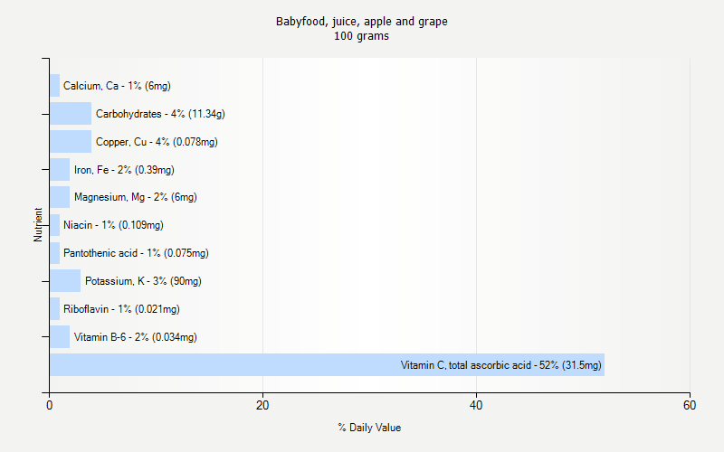Click the 0 tick label on x-axis
Screen dimensions: 724x452
click(x=50, y=405)
